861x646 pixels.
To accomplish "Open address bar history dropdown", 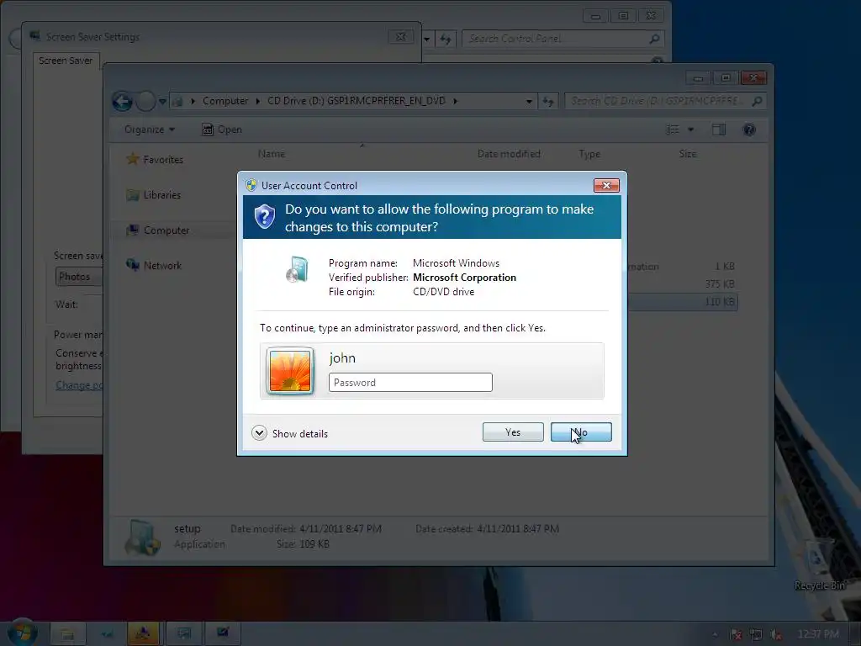I will 529,102.
